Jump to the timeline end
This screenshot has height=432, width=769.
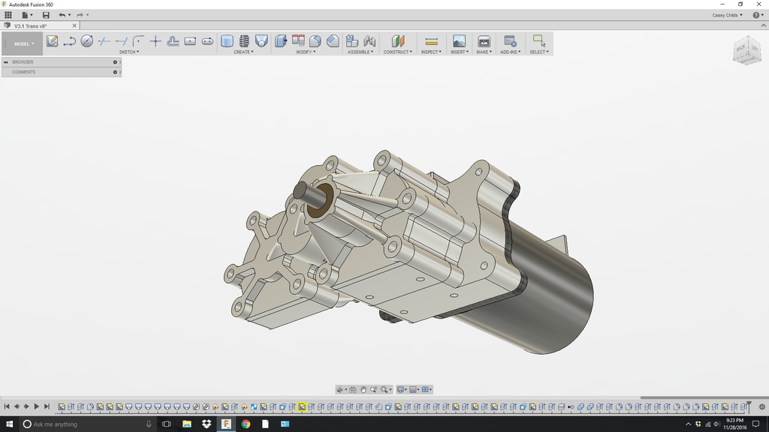(x=47, y=406)
